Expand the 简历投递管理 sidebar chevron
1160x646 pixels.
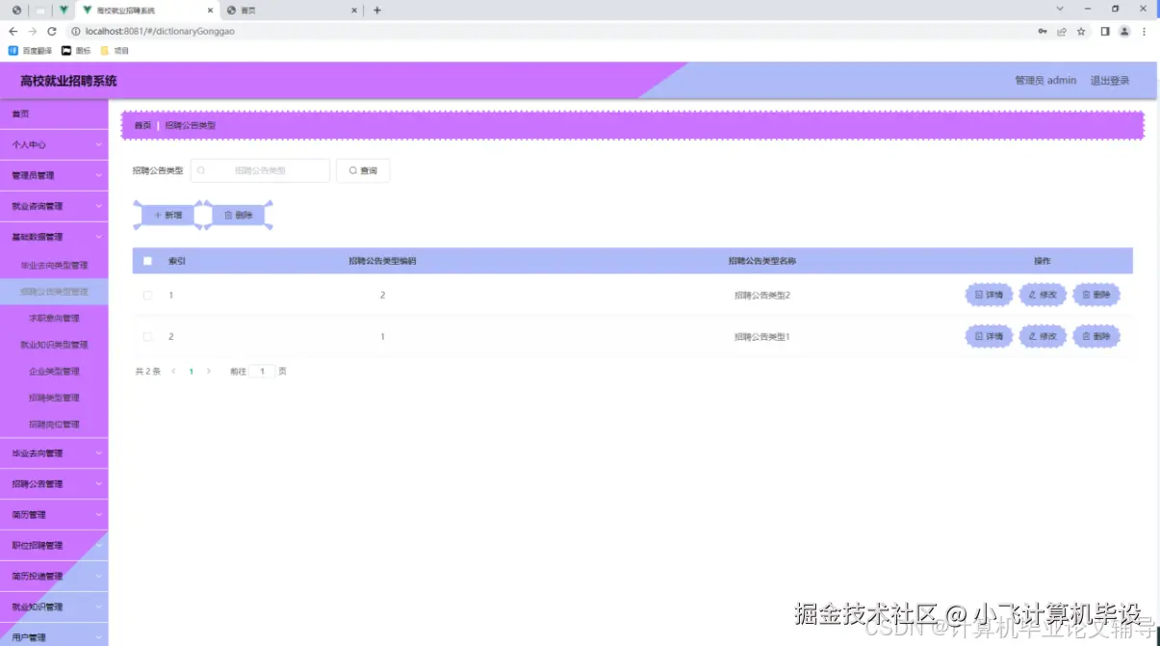pos(98,577)
